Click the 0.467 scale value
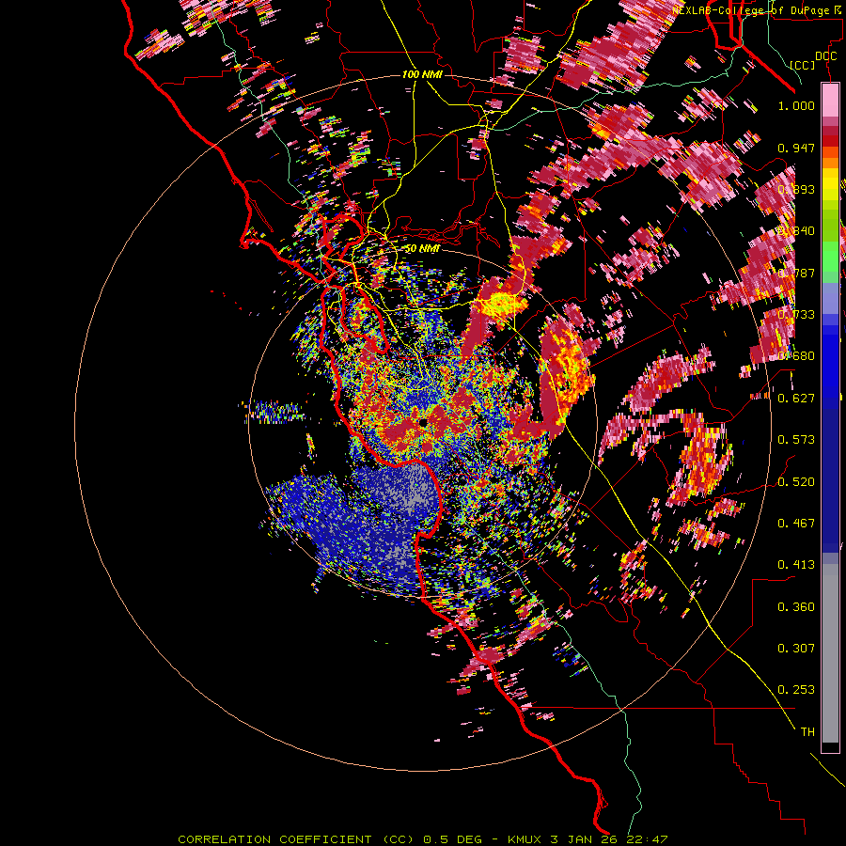 796,524
